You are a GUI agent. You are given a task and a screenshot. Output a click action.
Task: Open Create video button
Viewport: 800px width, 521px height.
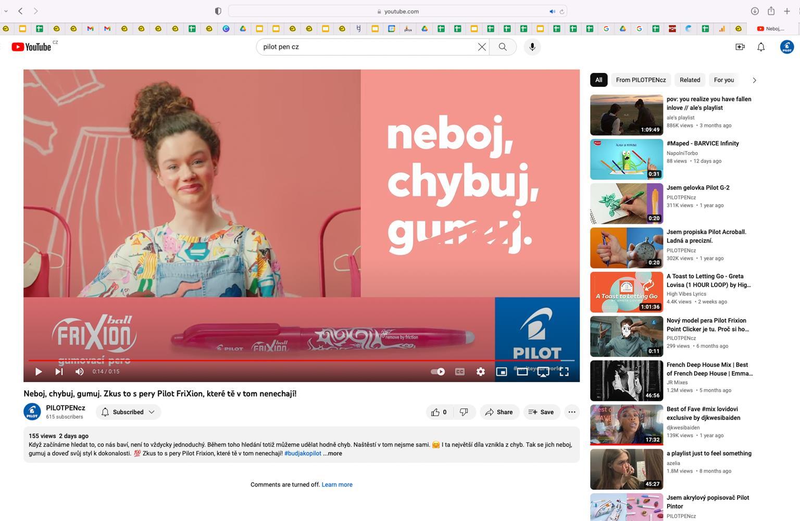click(740, 47)
